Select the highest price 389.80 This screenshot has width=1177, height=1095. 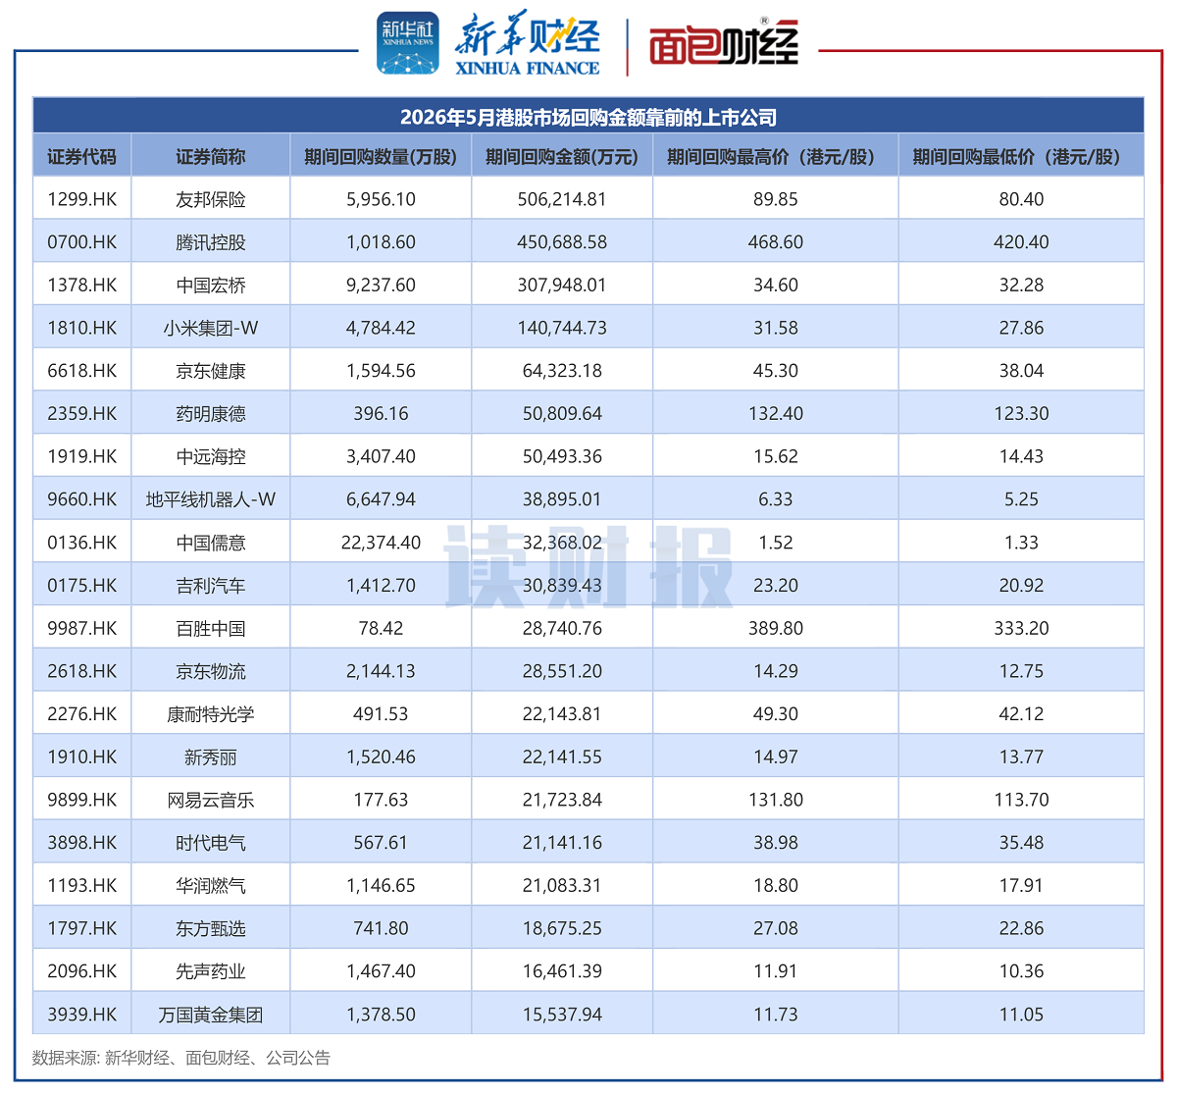point(776,629)
